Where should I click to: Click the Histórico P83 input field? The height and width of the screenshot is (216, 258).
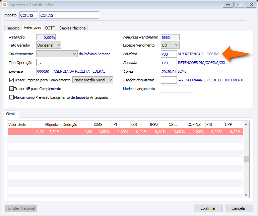point(169,54)
